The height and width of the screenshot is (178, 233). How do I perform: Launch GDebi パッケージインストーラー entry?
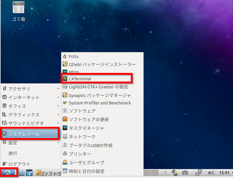102,64
